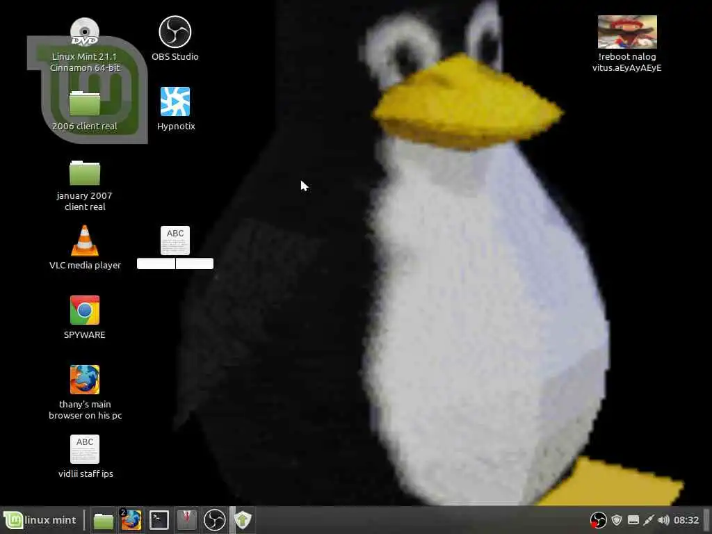Open the file manager from the taskbar
This screenshot has height=534, width=712.
(x=104, y=520)
